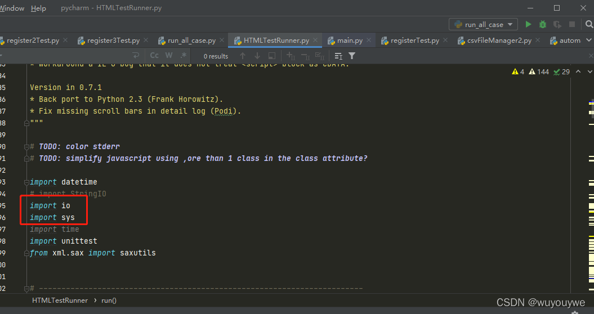Open search results in Find window
The image size is (594, 314).
(x=338, y=56)
